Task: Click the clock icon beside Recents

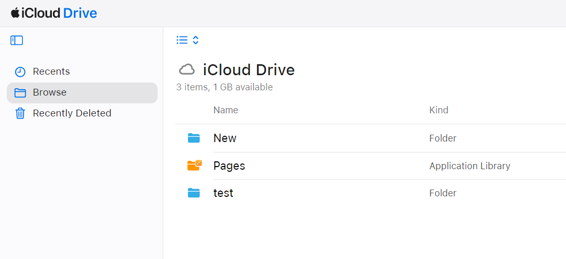Action: pos(20,72)
